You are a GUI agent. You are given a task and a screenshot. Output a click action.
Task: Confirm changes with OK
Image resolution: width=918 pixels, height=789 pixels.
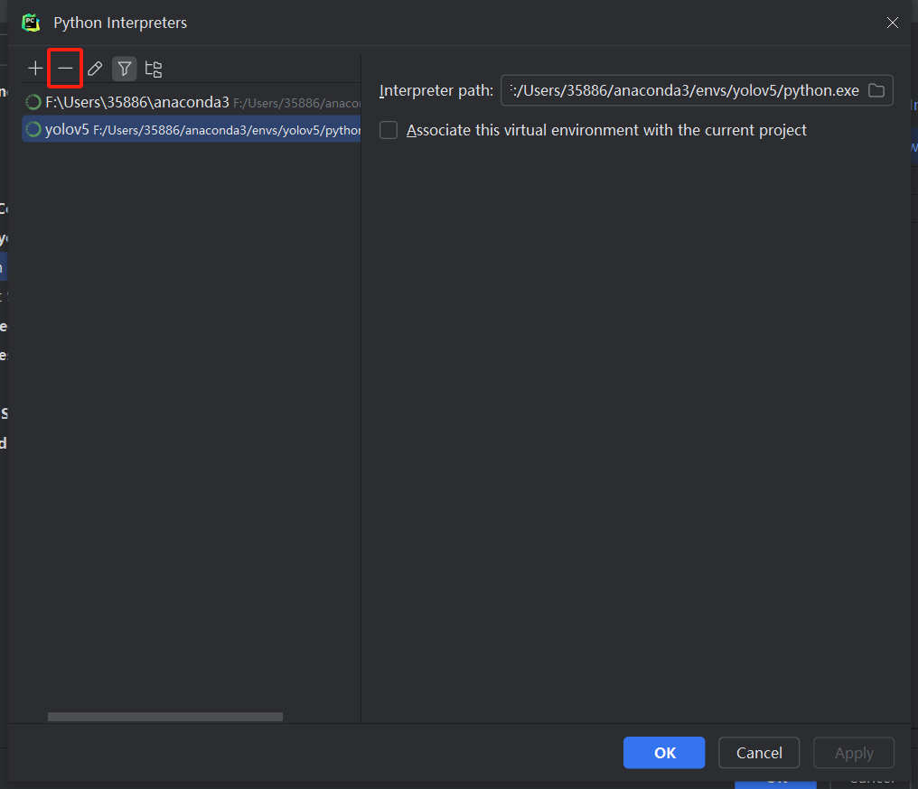[x=663, y=752]
